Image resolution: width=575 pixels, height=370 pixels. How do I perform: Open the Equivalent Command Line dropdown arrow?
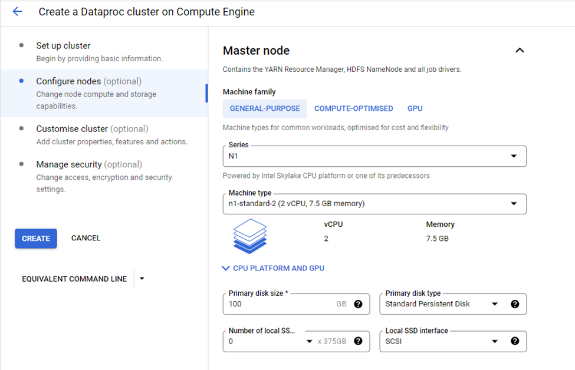click(142, 279)
